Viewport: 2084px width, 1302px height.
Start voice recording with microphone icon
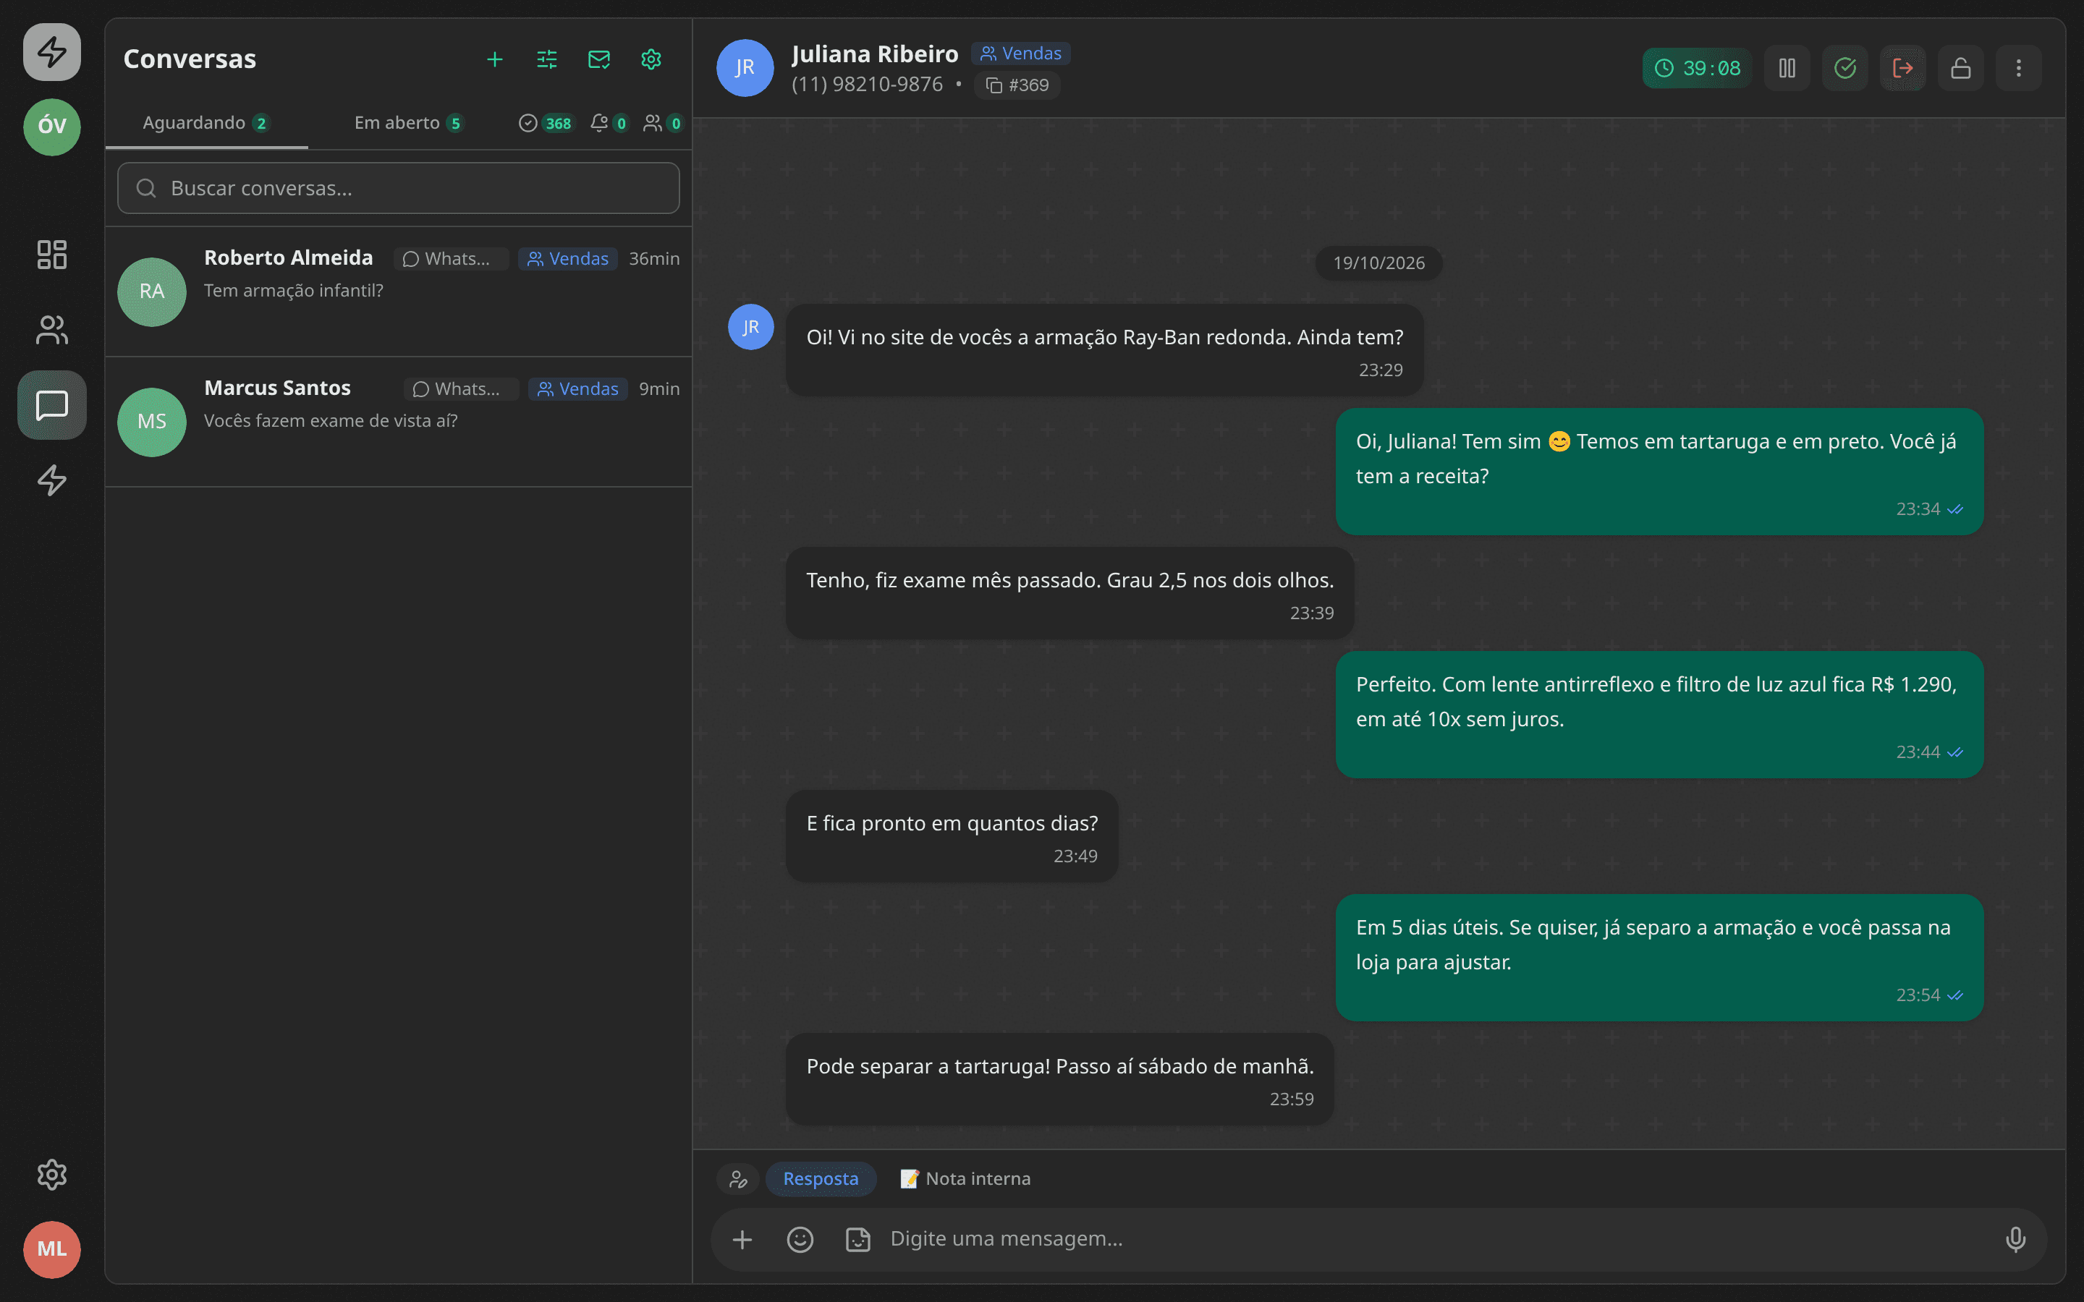click(2015, 1239)
